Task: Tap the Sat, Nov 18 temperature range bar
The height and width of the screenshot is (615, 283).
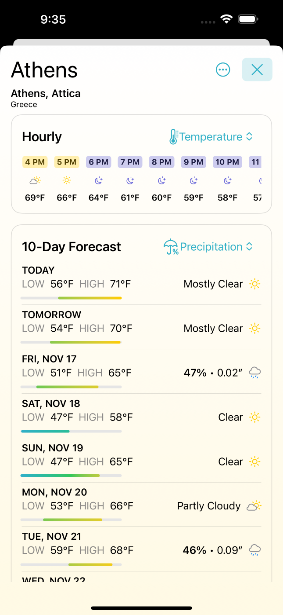Action: tap(71, 431)
